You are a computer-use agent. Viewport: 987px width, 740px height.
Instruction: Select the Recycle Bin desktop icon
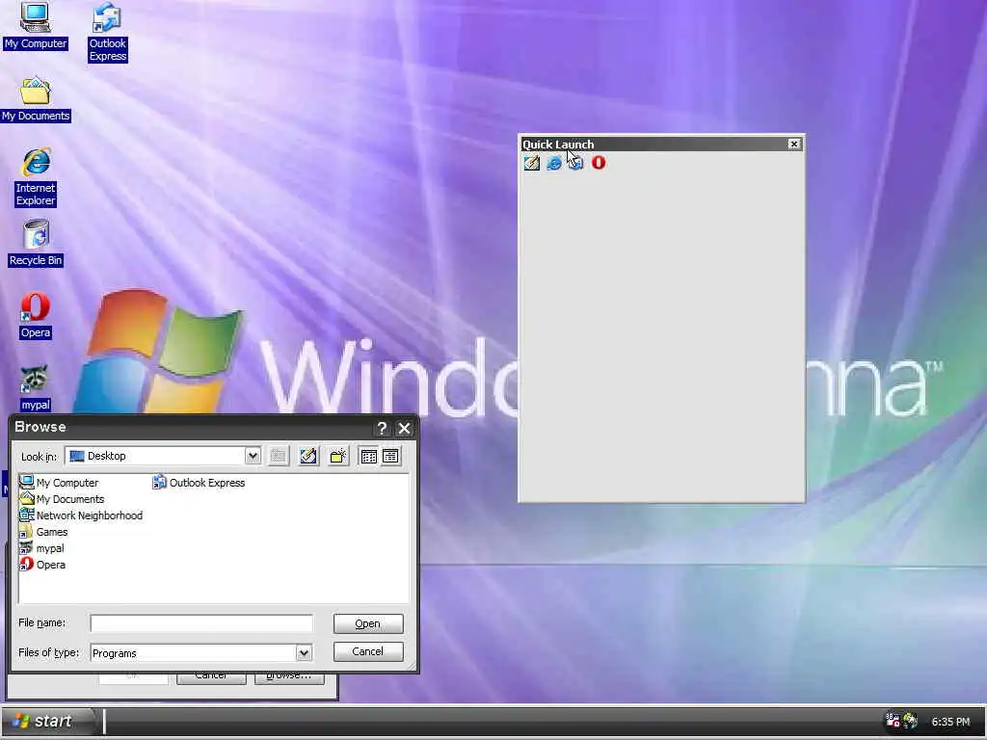pyautogui.click(x=36, y=244)
